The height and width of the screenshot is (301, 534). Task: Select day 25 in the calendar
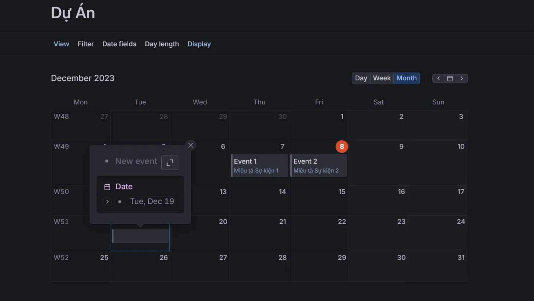point(104,258)
